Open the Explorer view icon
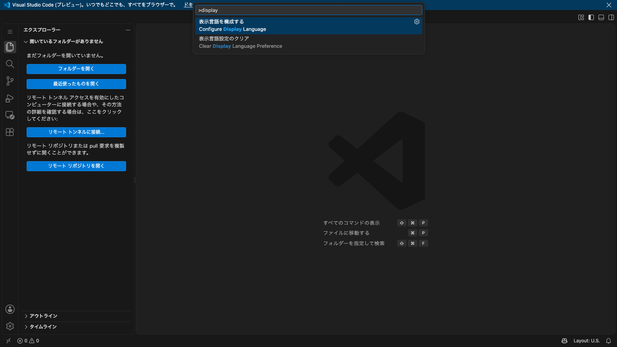 10,47
